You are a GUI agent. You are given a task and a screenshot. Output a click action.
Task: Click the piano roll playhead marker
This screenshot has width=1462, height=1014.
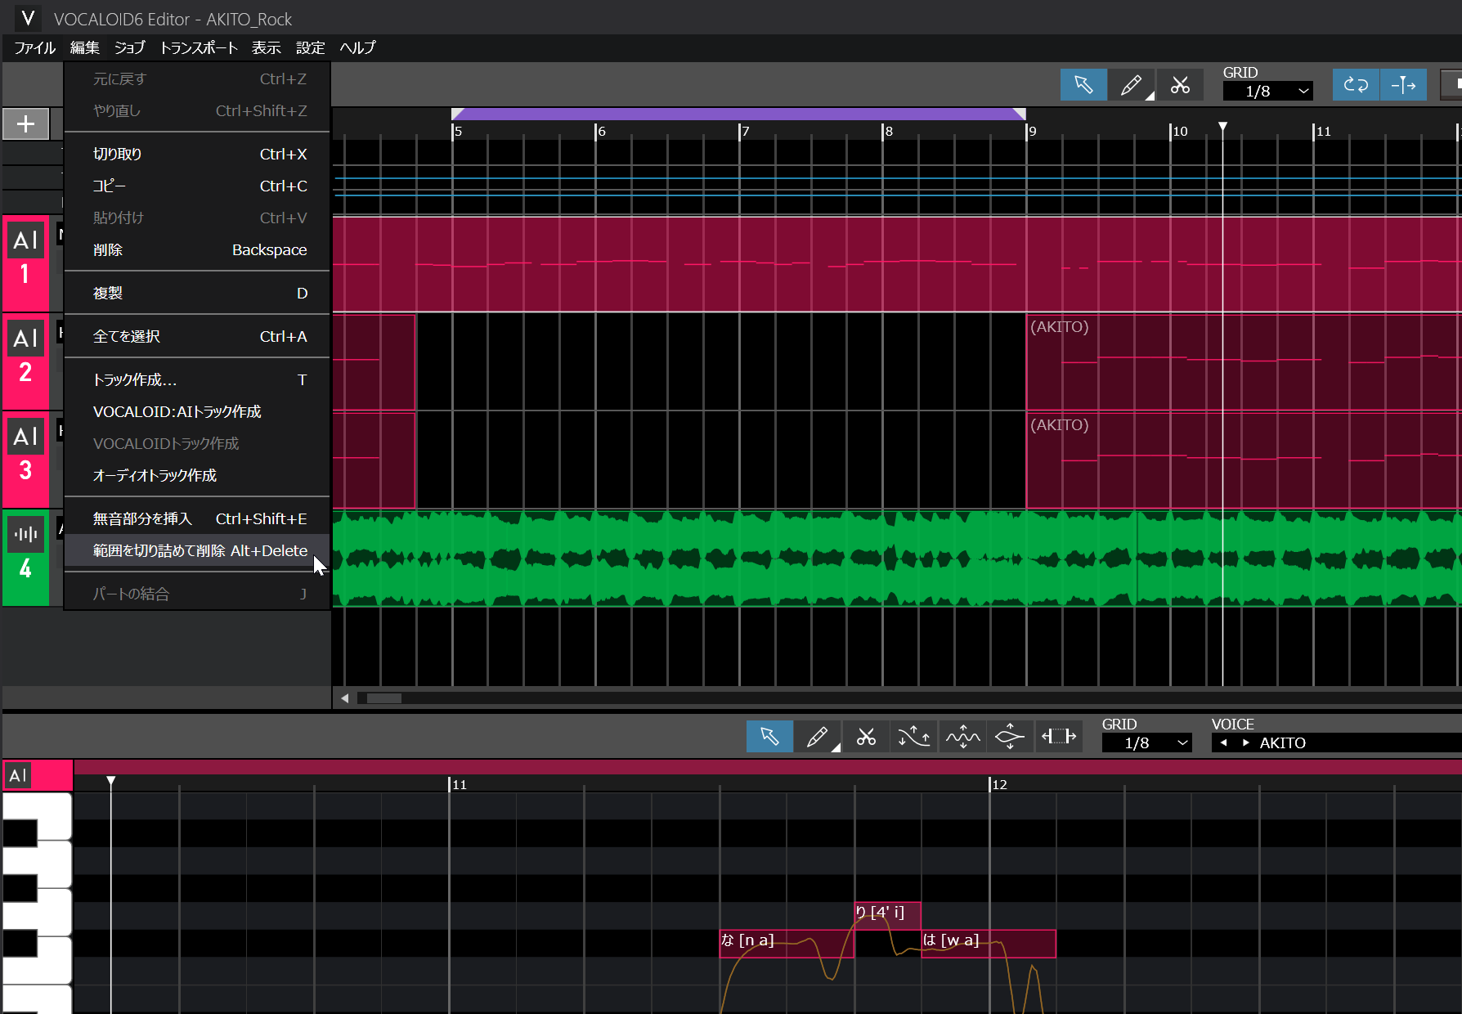111,781
